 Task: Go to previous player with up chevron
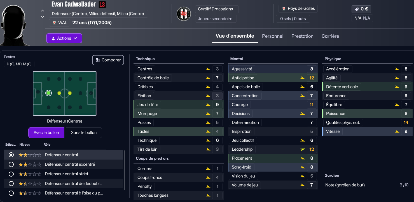(43, 11)
